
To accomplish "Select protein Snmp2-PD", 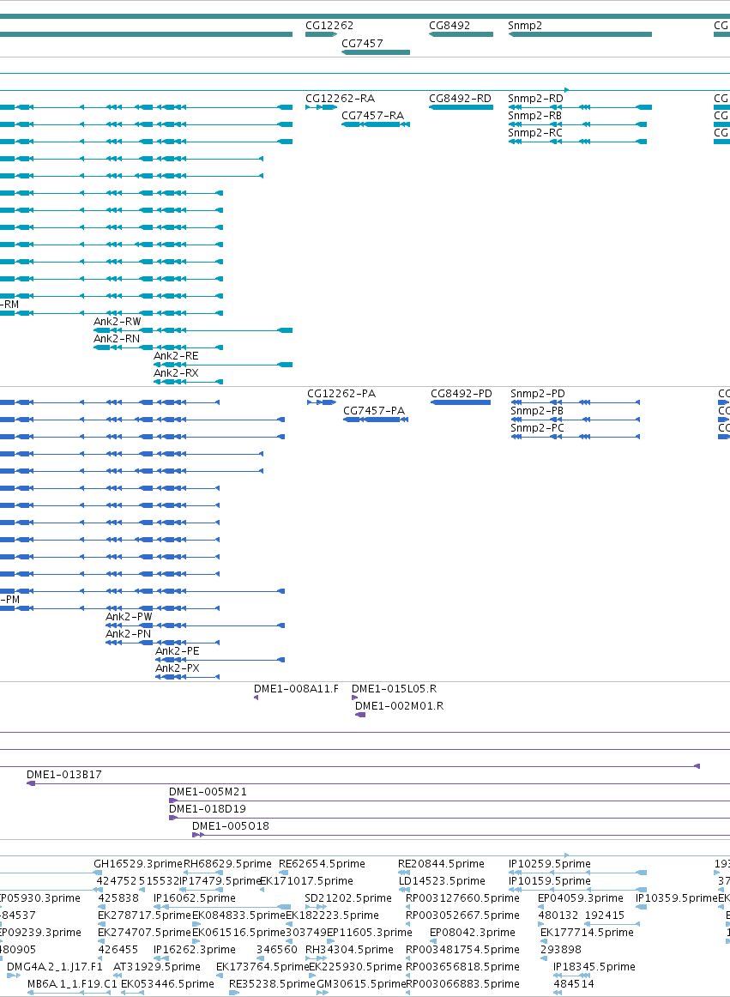I will point(537,394).
